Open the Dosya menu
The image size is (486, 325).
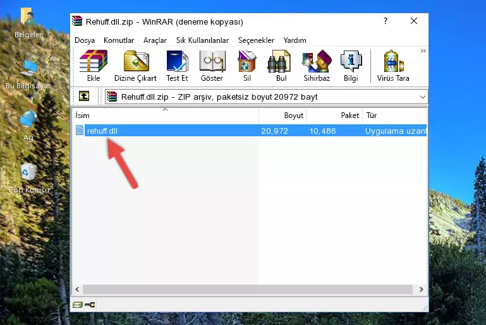[x=85, y=40]
